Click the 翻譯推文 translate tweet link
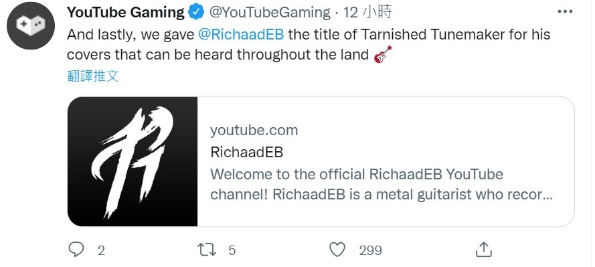 pyautogui.click(x=93, y=76)
